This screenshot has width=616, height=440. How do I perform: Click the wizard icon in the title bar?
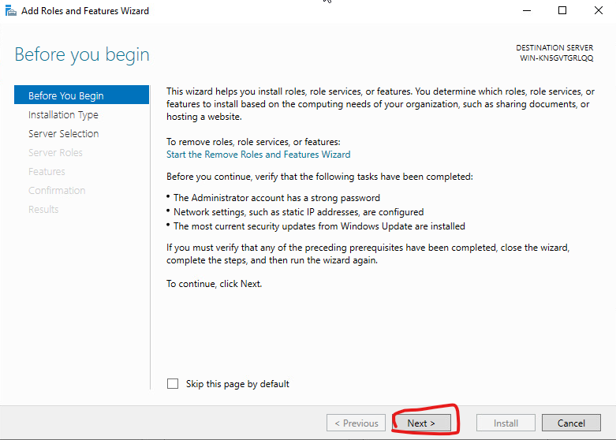pyautogui.click(x=10, y=10)
